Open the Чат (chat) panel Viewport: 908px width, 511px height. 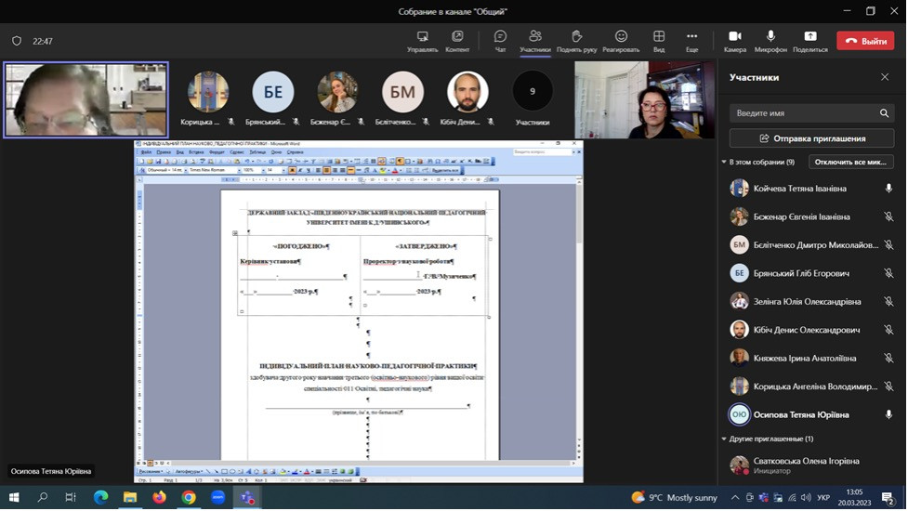(x=500, y=41)
